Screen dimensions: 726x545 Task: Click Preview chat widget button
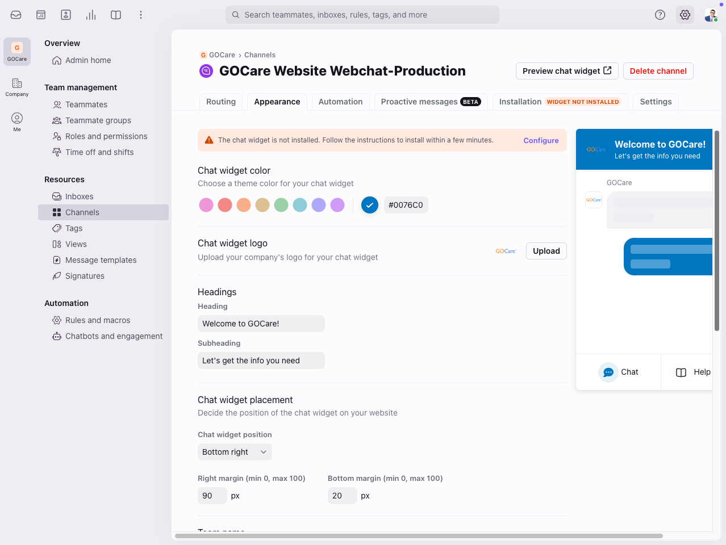coord(567,71)
